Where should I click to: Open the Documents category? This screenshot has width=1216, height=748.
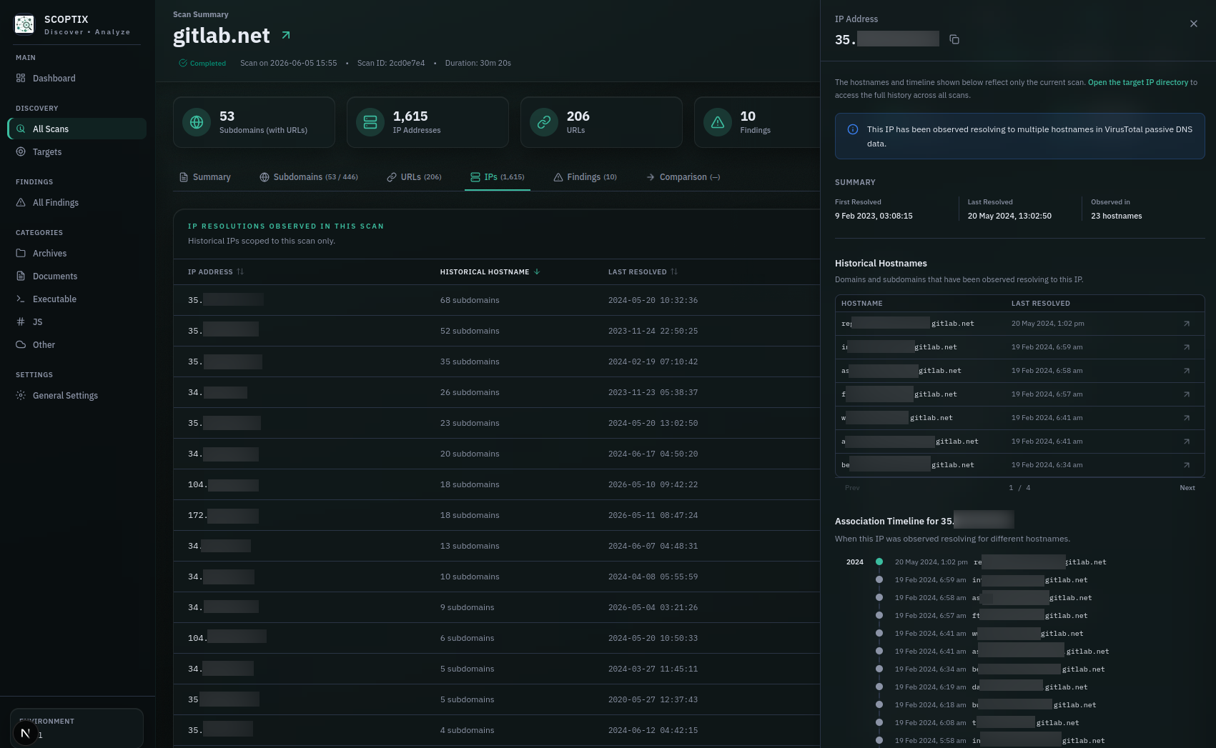point(77,276)
